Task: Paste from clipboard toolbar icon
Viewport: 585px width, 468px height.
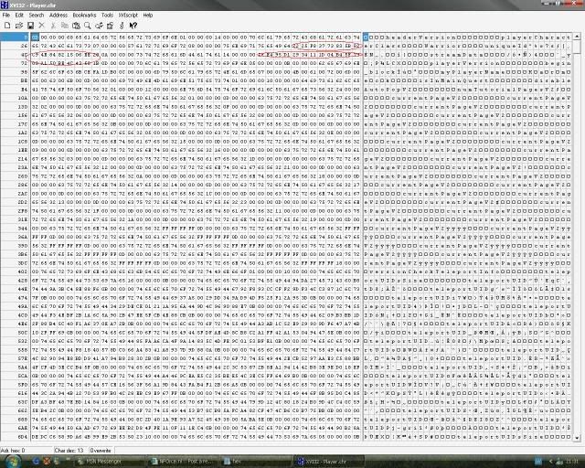Action: click(76, 26)
